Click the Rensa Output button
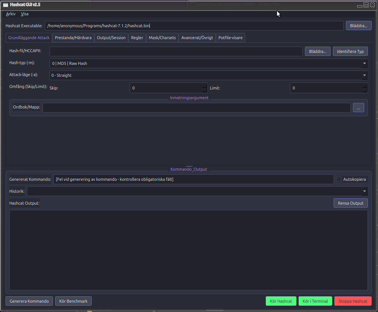Screen dimensions: 378x312 [x=350, y=203]
